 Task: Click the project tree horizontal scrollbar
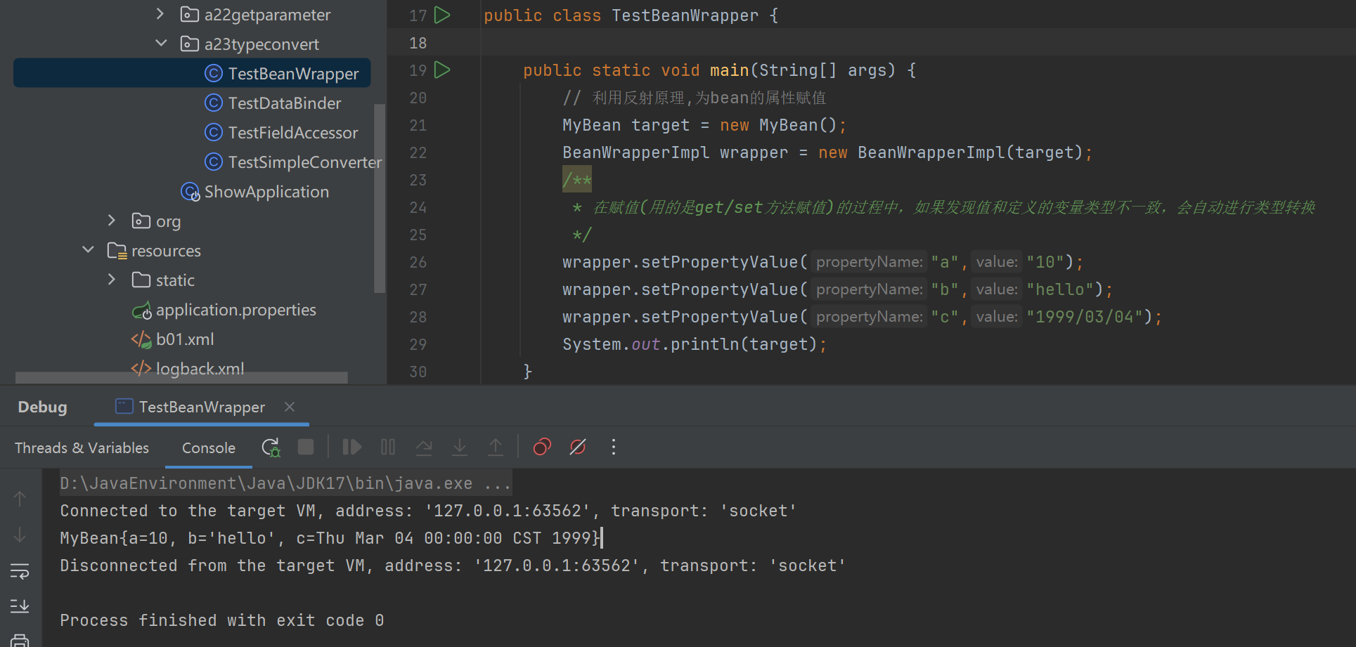tap(181, 378)
